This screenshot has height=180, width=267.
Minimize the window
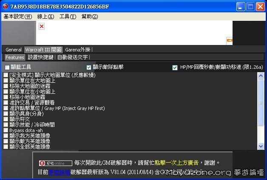[x=241, y=7]
